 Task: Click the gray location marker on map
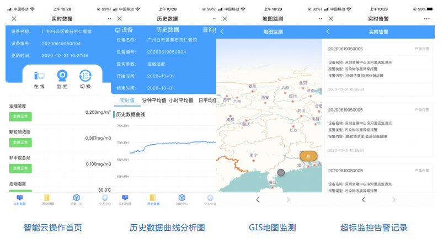pyautogui.click(x=281, y=173)
